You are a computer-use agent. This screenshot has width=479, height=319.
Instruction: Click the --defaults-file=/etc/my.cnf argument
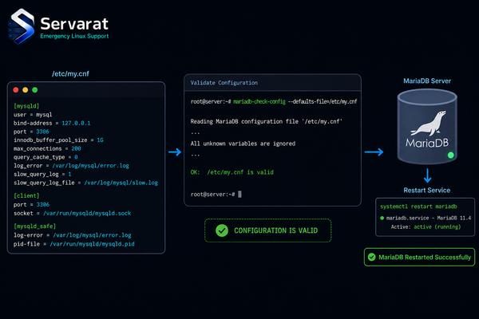tap(323, 101)
